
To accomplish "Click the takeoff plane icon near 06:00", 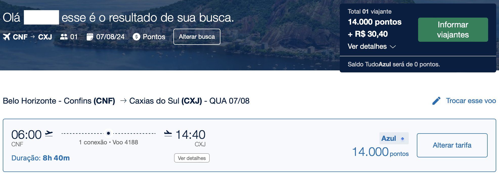I will [49, 133].
